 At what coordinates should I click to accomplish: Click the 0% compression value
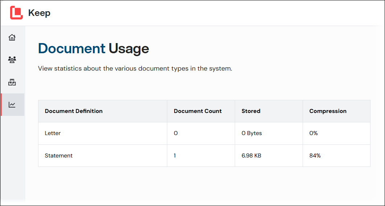(314, 133)
